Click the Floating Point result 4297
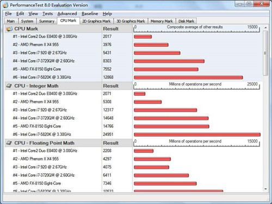 point(107,159)
